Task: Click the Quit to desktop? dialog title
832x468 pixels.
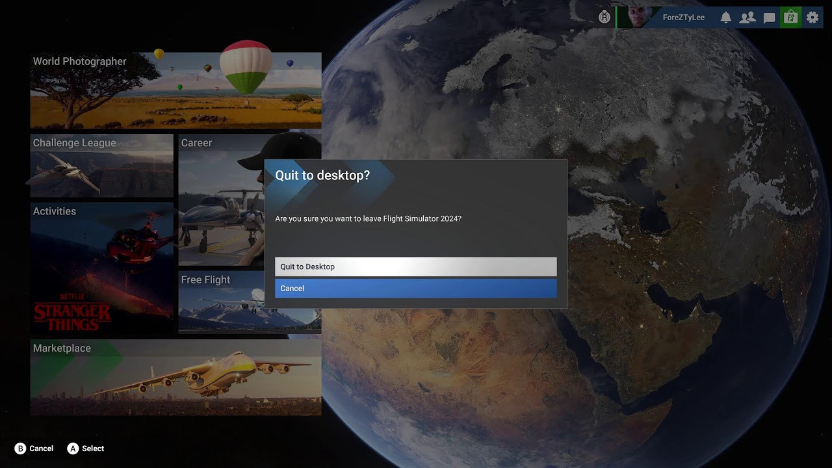Action: tap(322, 175)
